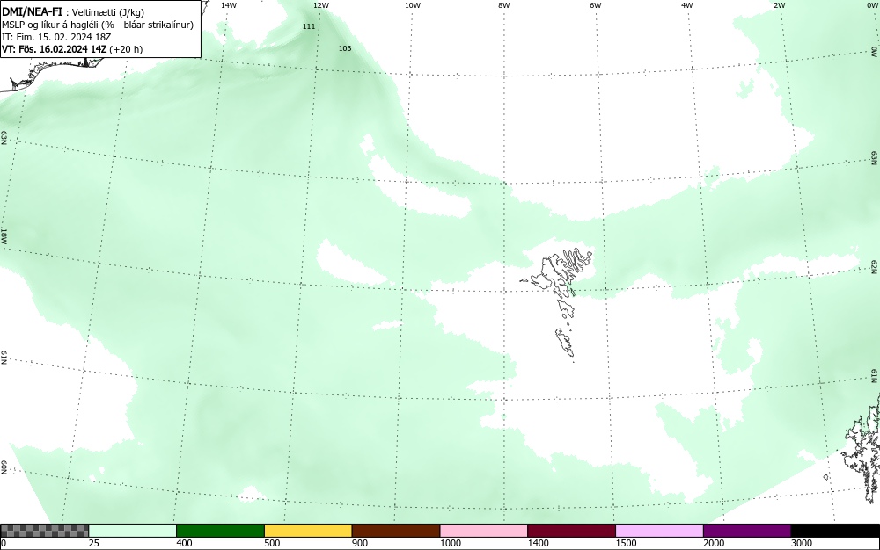Pick the dark maroon 1400–1500 legend swatch
Image resolution: width=880 pixels, height=550 pixels.
point(571,531)
